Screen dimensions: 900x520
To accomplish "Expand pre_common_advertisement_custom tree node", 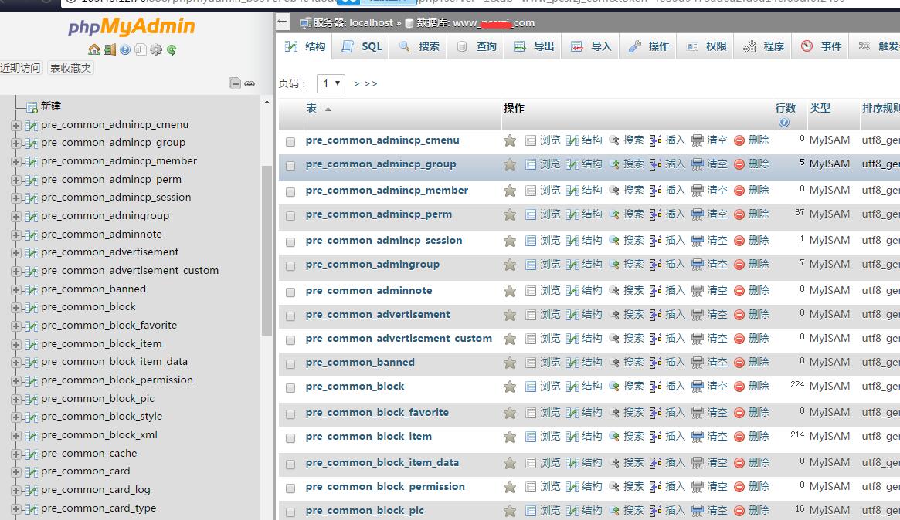I will (x=16, y=272).
